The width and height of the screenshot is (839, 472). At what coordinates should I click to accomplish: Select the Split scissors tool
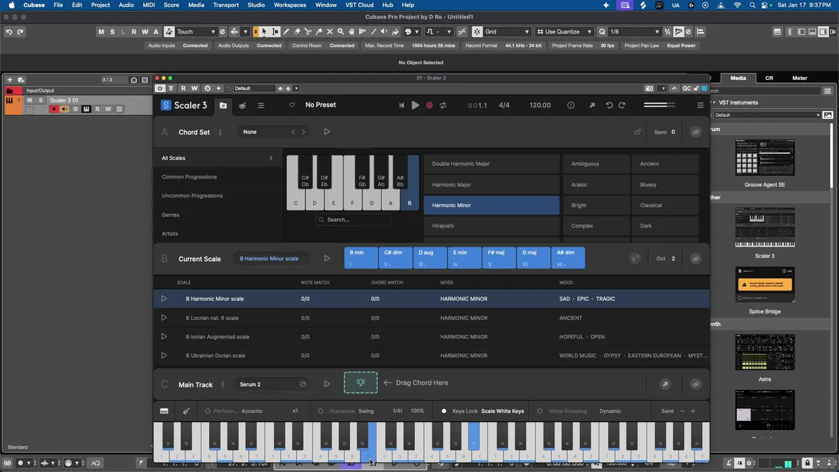point(308,31)
